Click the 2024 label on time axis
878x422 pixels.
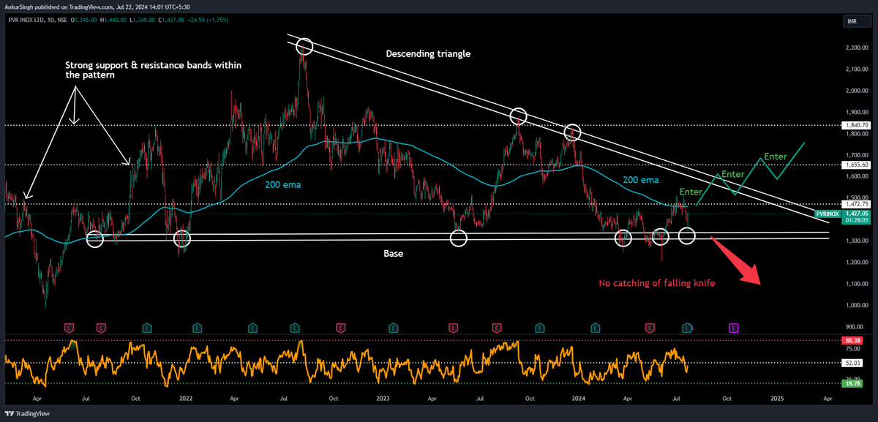click(x=579, y=399)
